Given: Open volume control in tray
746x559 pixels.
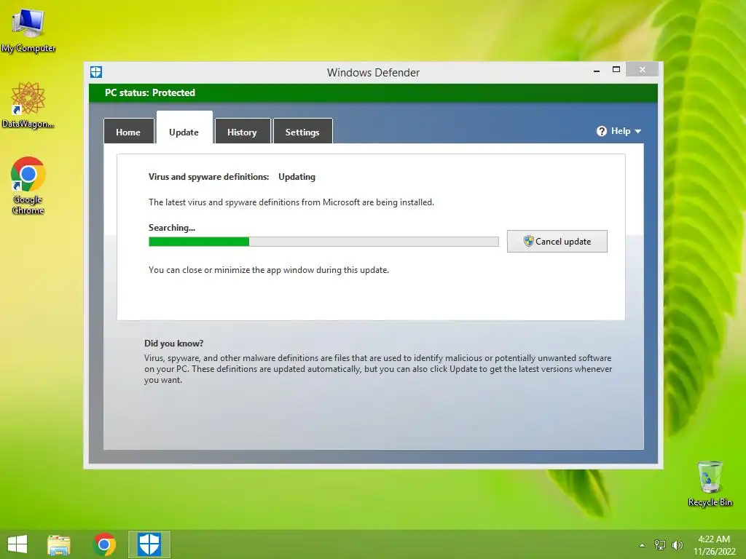Looking at the screenshot, I should click(x=677, y=544).
